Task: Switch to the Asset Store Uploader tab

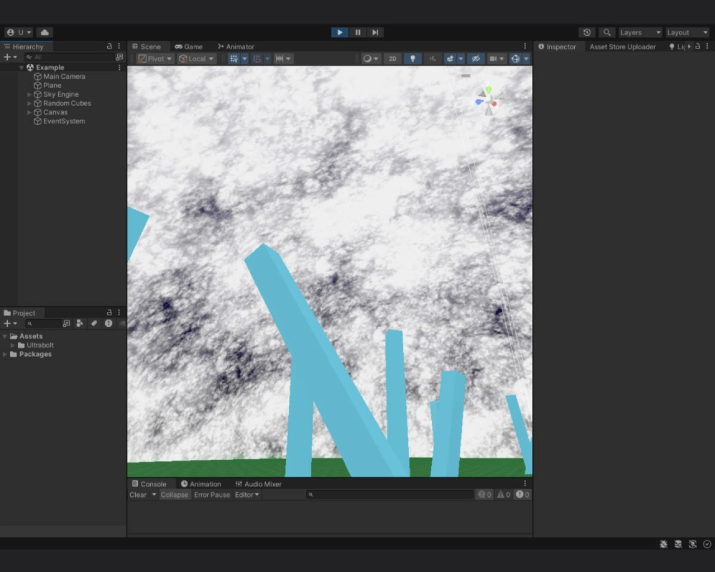Action: 623,47
